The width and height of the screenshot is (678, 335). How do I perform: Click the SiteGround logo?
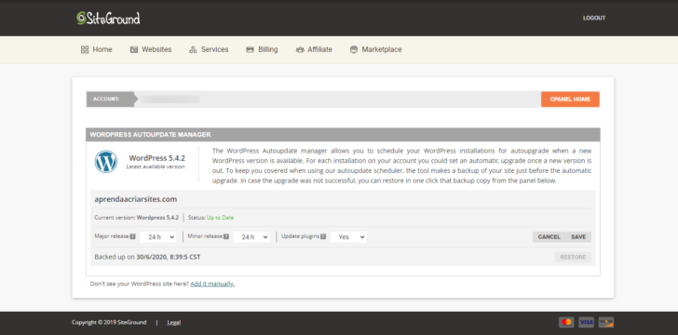[x=108, y=19]
